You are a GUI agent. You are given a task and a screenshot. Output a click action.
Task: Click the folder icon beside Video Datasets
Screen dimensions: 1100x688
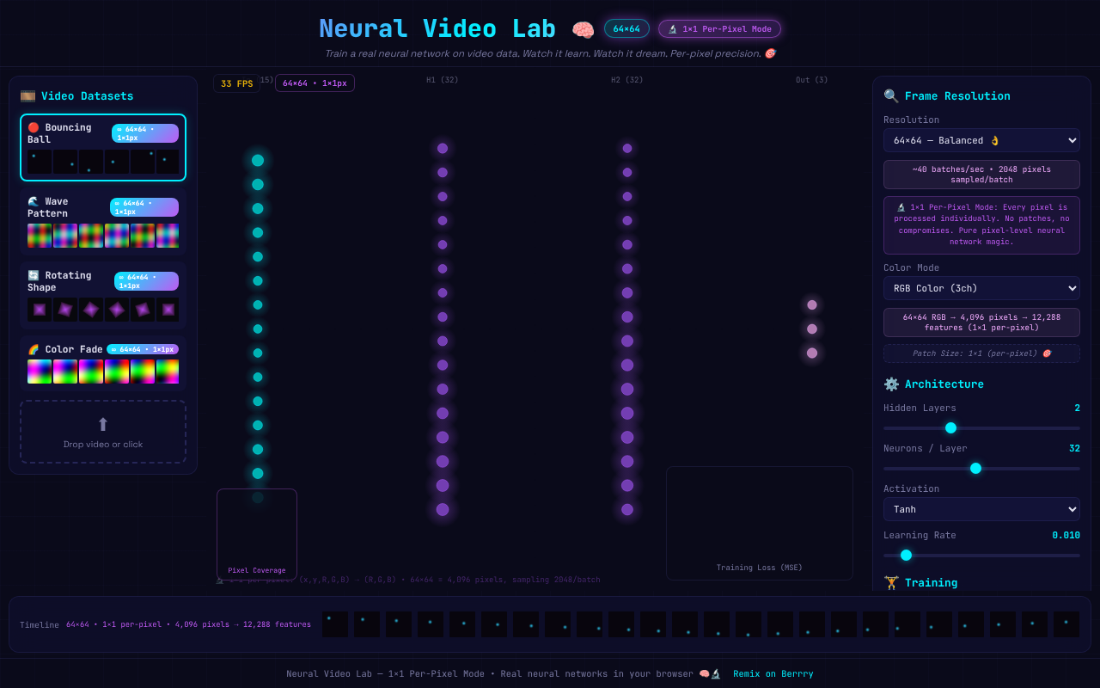coord(28,95)
